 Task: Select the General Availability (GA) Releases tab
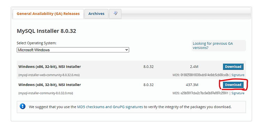click(x=48, y=14)
